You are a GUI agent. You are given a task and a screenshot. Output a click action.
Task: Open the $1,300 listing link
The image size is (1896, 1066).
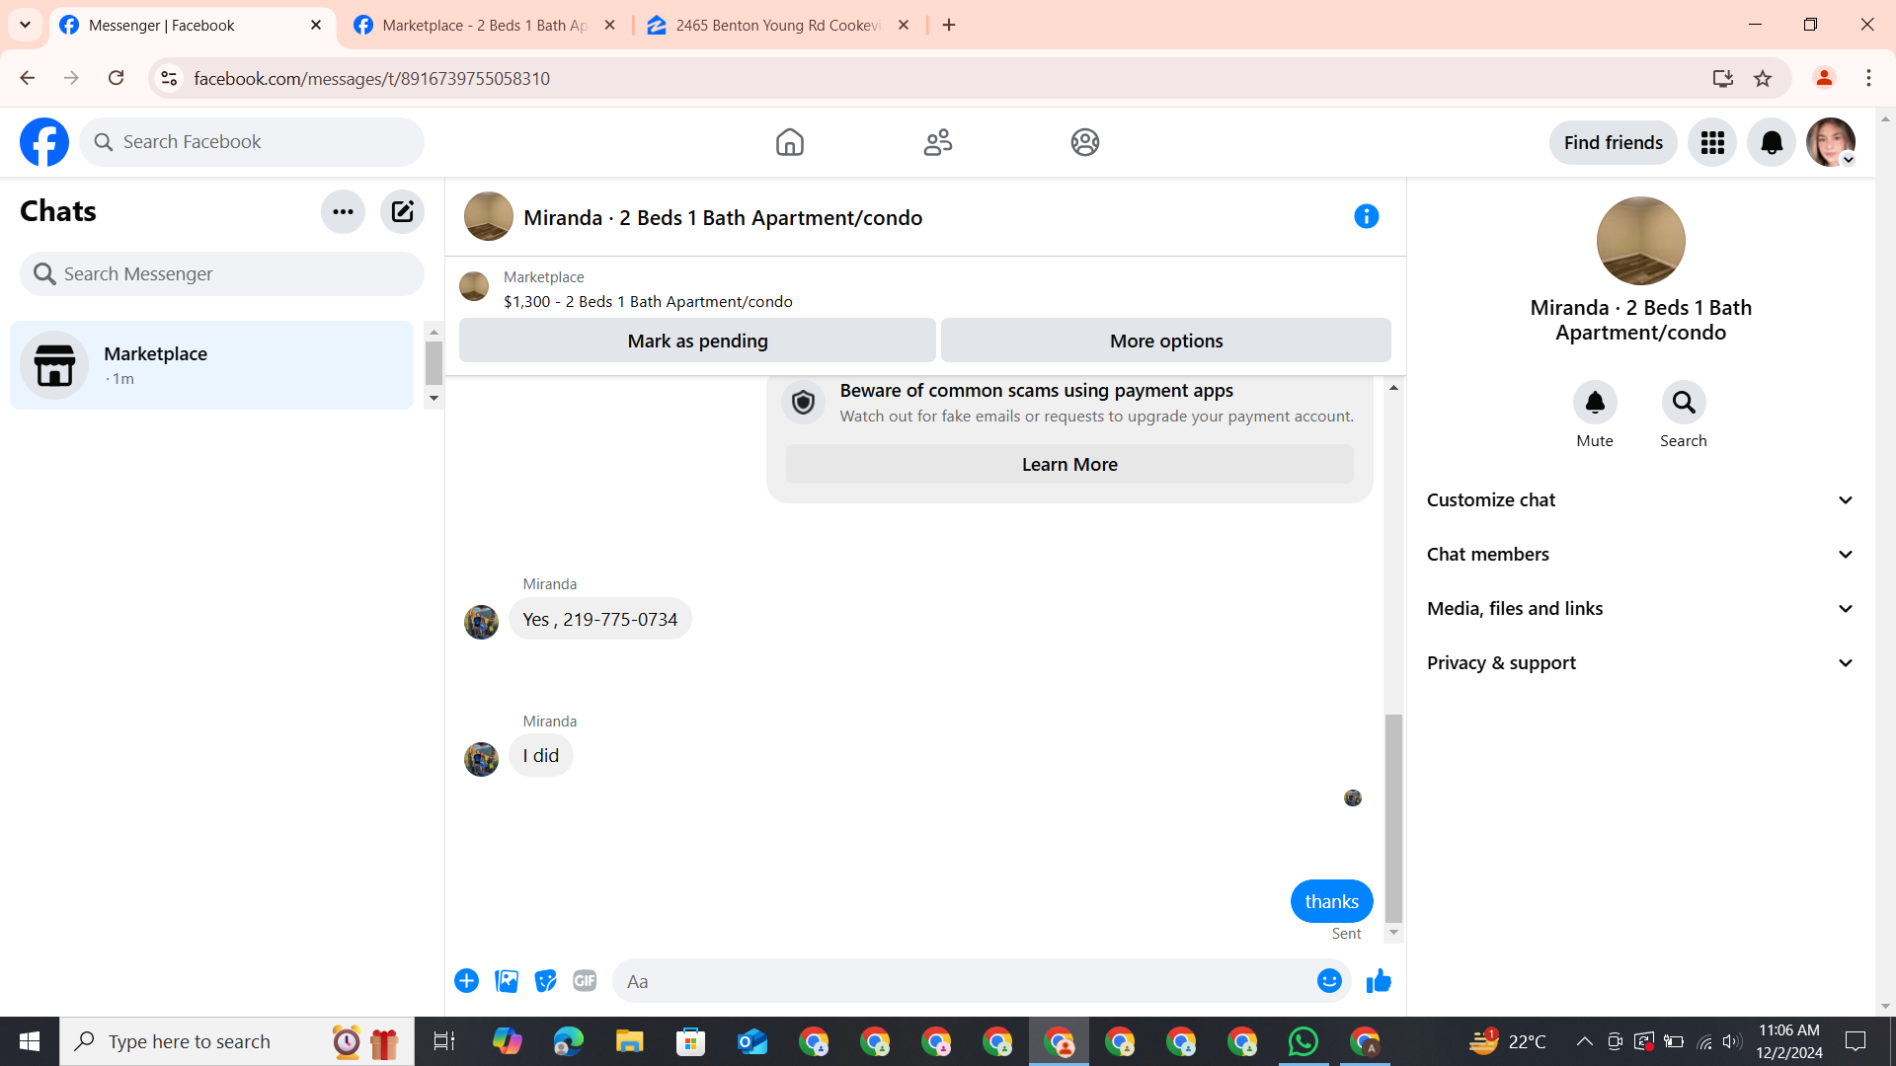(x=648, y=302)
